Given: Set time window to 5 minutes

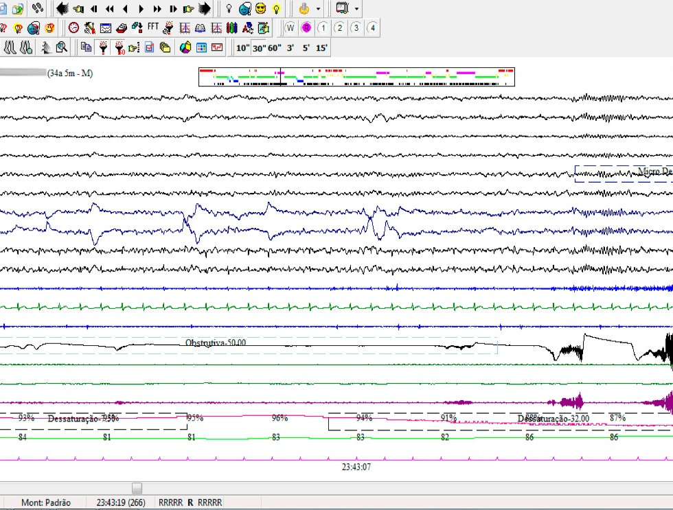Looking at the screenshot, I should 306,47.
